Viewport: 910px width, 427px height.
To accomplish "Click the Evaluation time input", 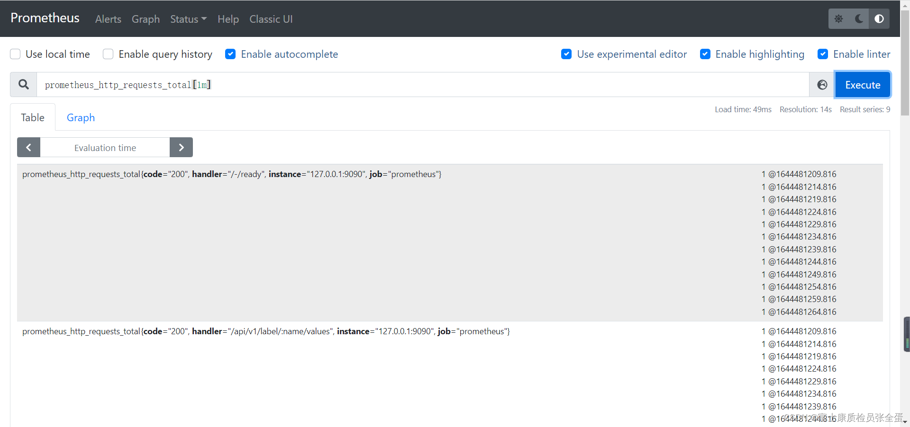I will [x=105, y=148].
